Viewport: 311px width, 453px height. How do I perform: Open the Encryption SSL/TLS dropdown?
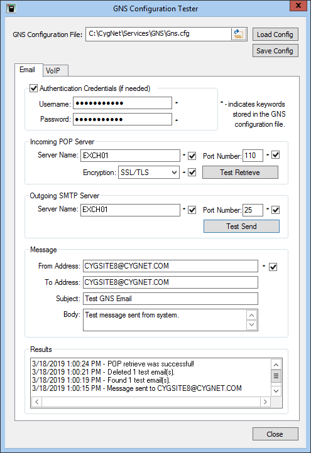pos(149,173)
